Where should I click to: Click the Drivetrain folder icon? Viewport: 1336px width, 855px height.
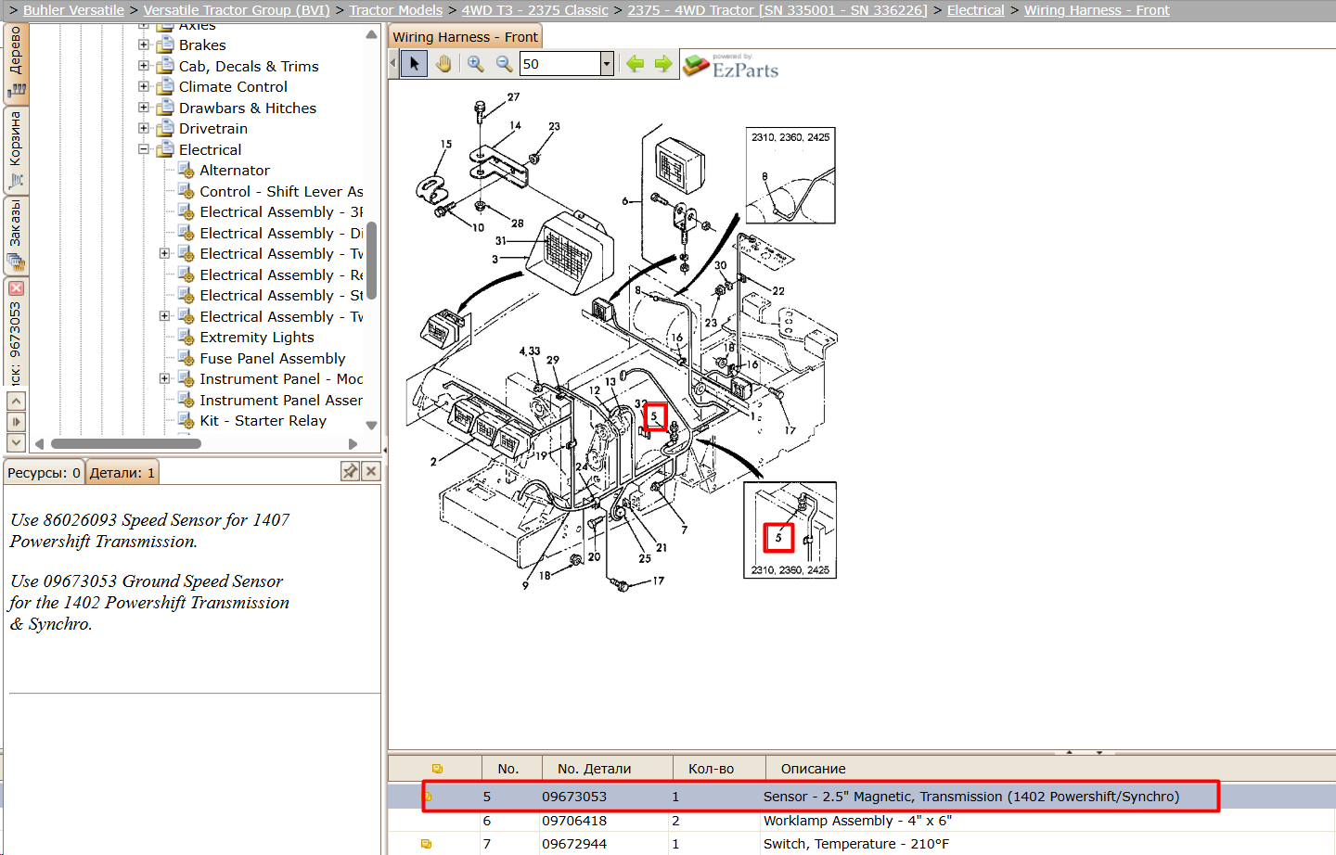click(165, 128)
